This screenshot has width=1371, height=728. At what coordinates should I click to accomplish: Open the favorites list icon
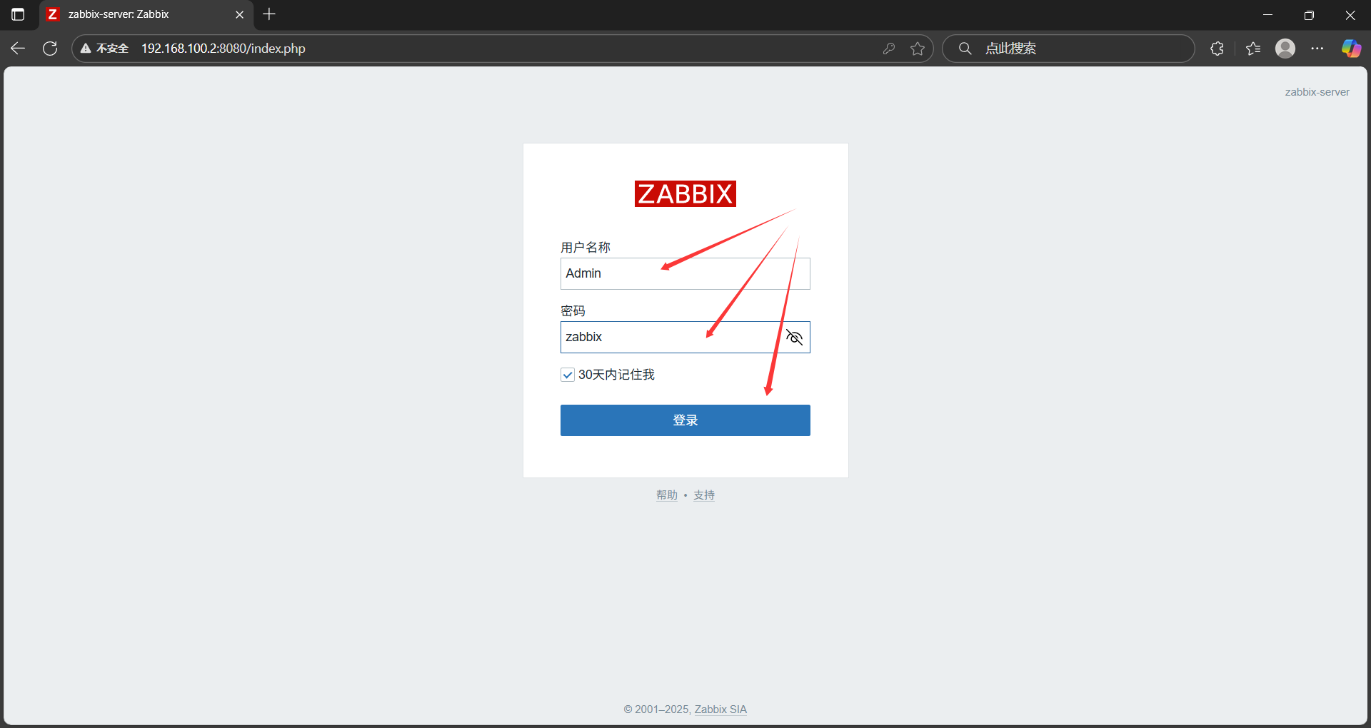point(1253,49)
